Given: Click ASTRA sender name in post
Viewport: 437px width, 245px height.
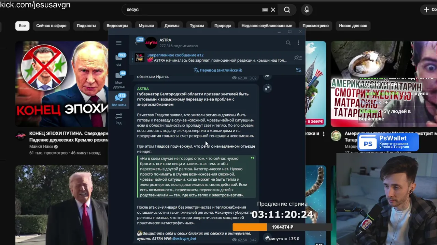Looking at the screenshot, I should [x=143, y=89].
